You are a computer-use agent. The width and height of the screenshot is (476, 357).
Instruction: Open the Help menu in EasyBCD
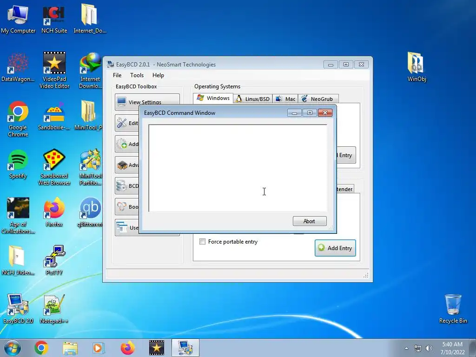coord(158,75)
